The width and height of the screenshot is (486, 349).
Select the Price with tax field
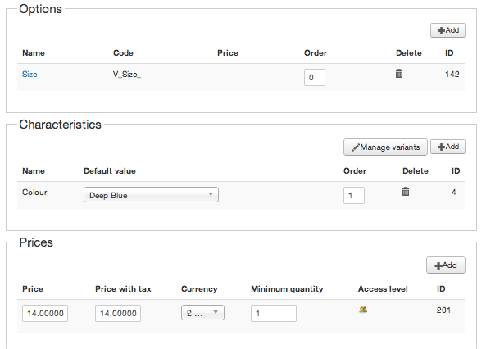click(118, 313)
